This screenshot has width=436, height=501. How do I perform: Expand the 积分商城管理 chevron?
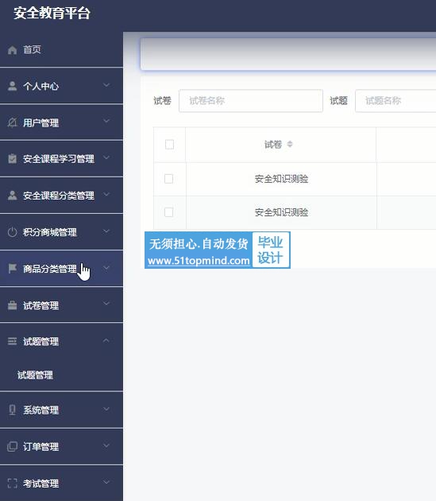click(x=106, y=231)
